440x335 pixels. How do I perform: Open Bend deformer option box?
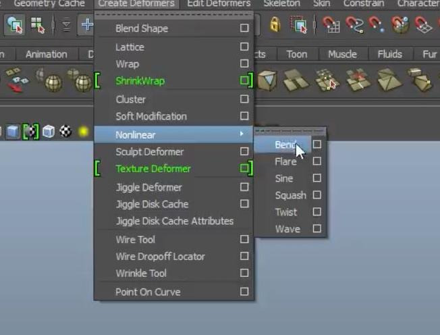click(x=317, y=145)
